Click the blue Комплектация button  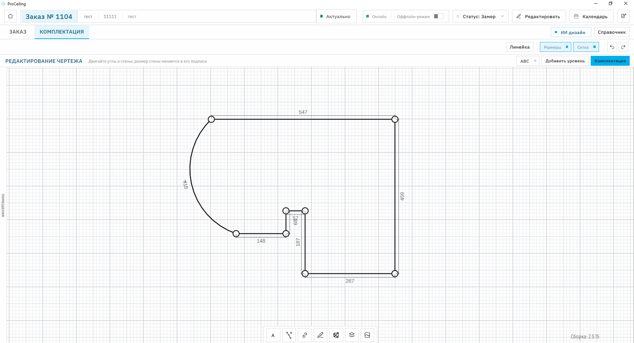[x=610, y=61]
